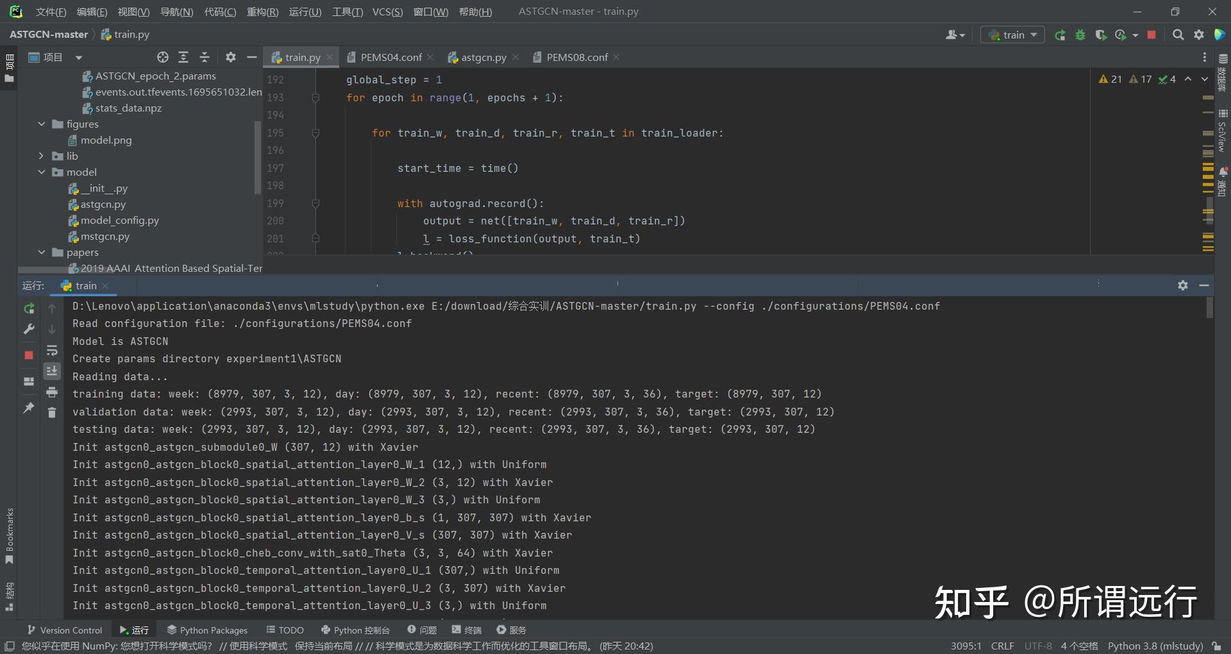
Task: Open the train run configuration dropdown
Action: click(x=1012, y=35)
